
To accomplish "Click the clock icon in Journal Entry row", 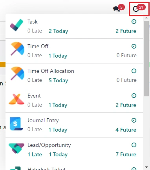I will point(134,120).
